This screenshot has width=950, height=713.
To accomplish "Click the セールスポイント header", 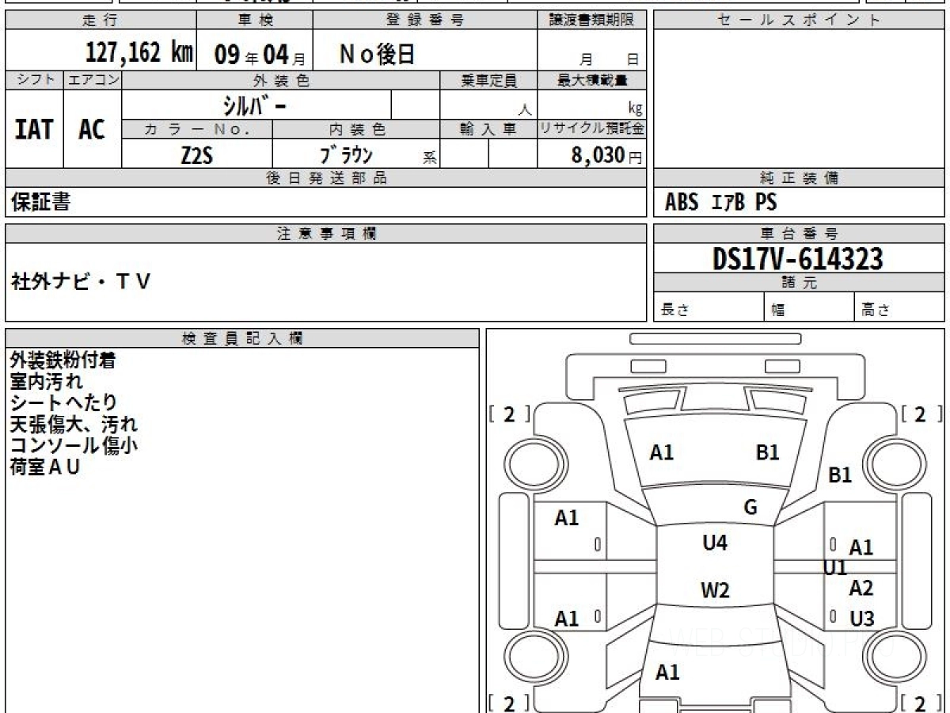I will (x=799, y=21).
